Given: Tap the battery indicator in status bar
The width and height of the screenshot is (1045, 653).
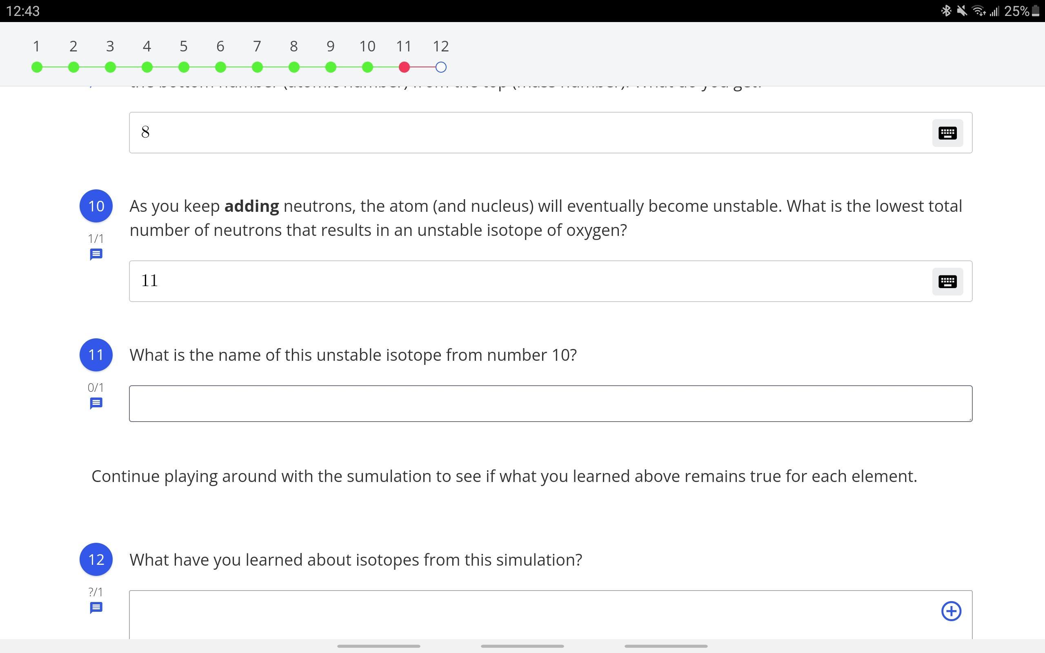Looking at the screenshot, I should 1035,11.
